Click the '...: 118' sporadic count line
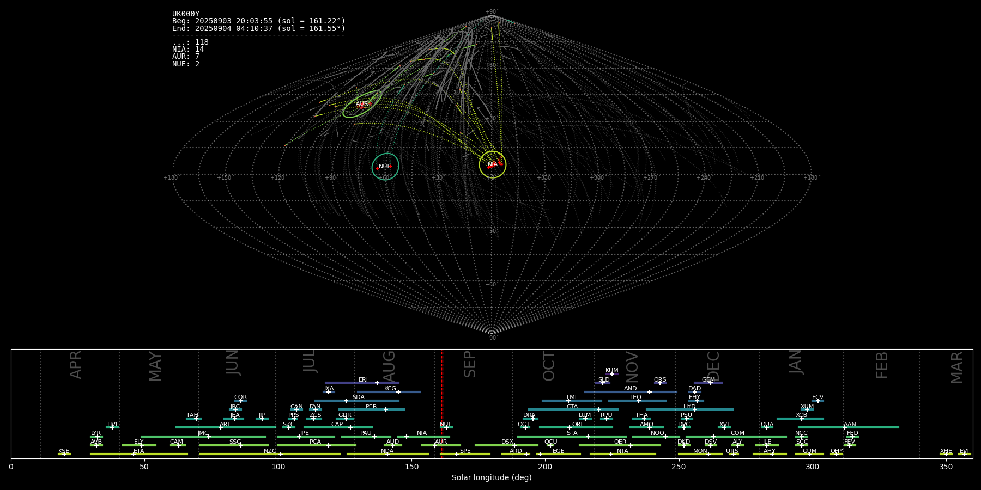 pos(190,42)
